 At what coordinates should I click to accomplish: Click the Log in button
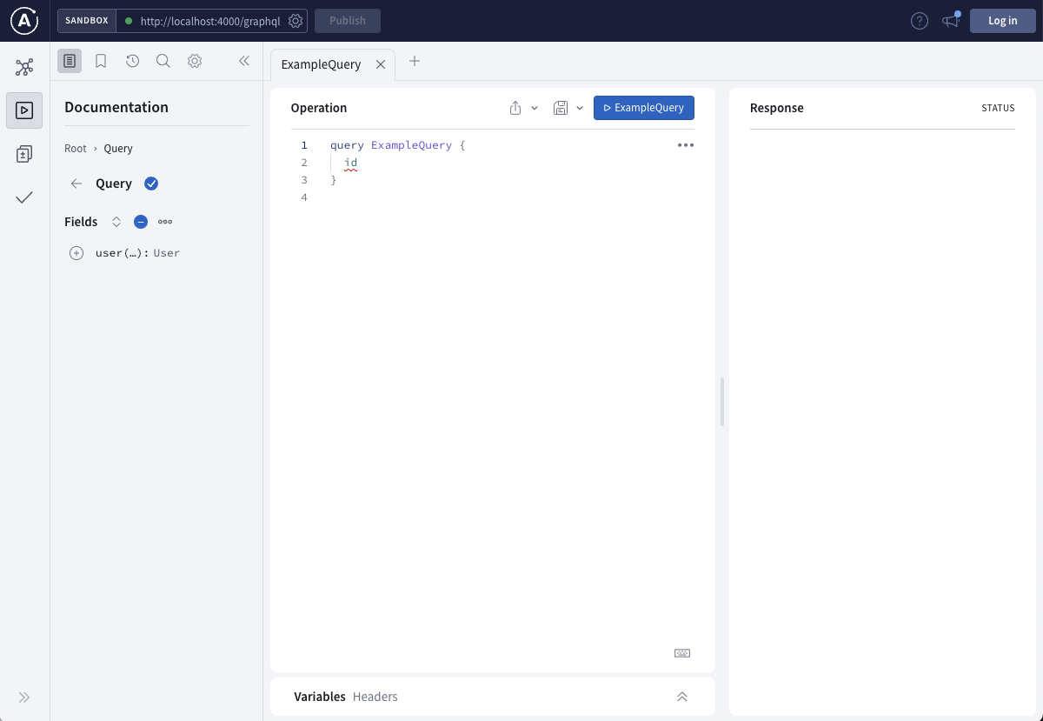point(1002,21)
